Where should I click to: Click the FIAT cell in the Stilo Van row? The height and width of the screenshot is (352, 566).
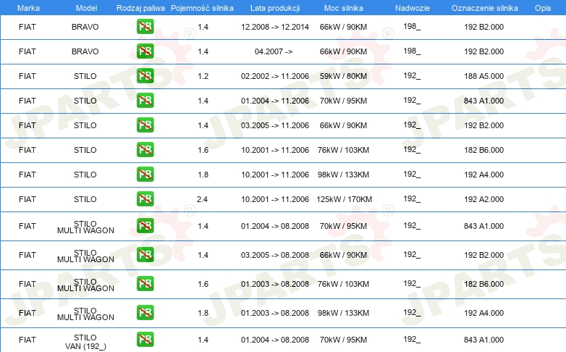(28, 340)
